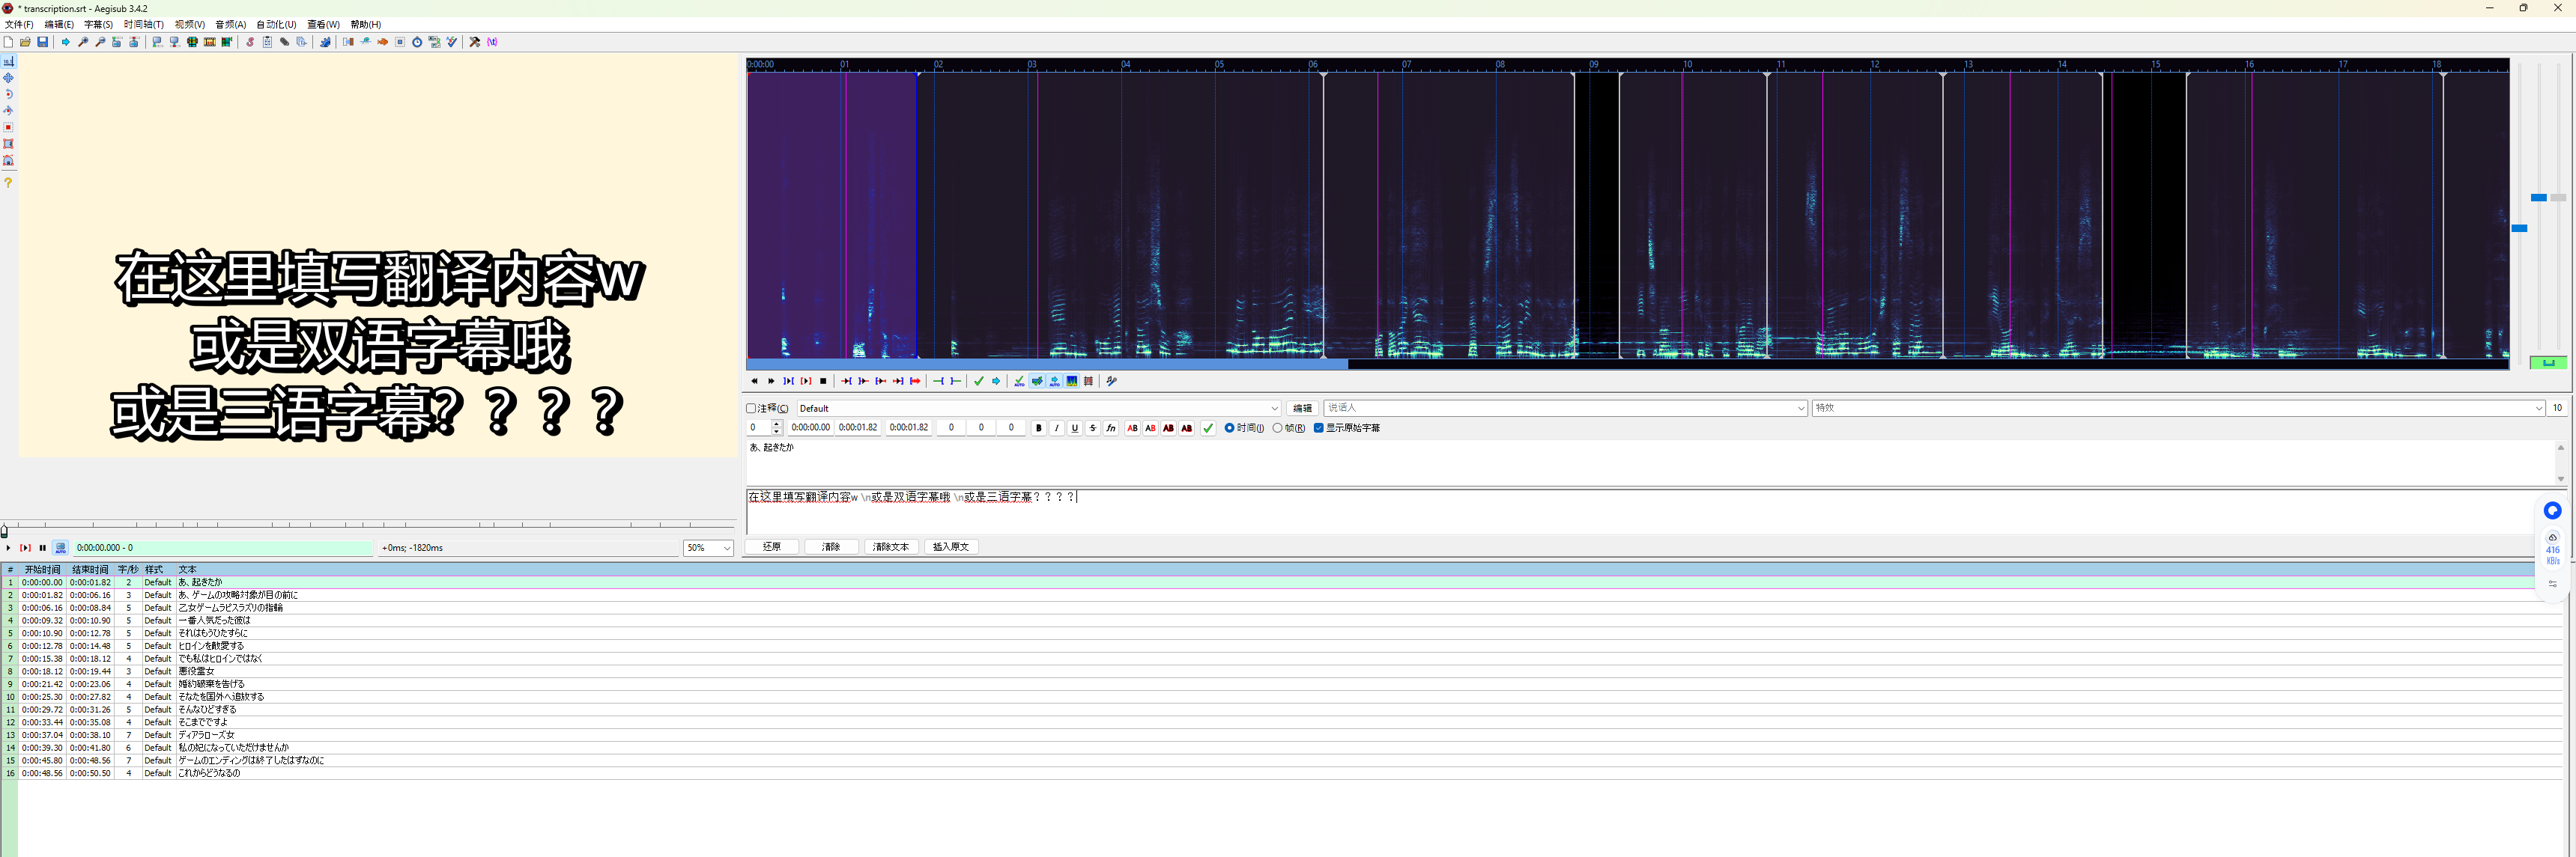
Task: Click the Shift Times clock icon
Action: tap(417, 42)
